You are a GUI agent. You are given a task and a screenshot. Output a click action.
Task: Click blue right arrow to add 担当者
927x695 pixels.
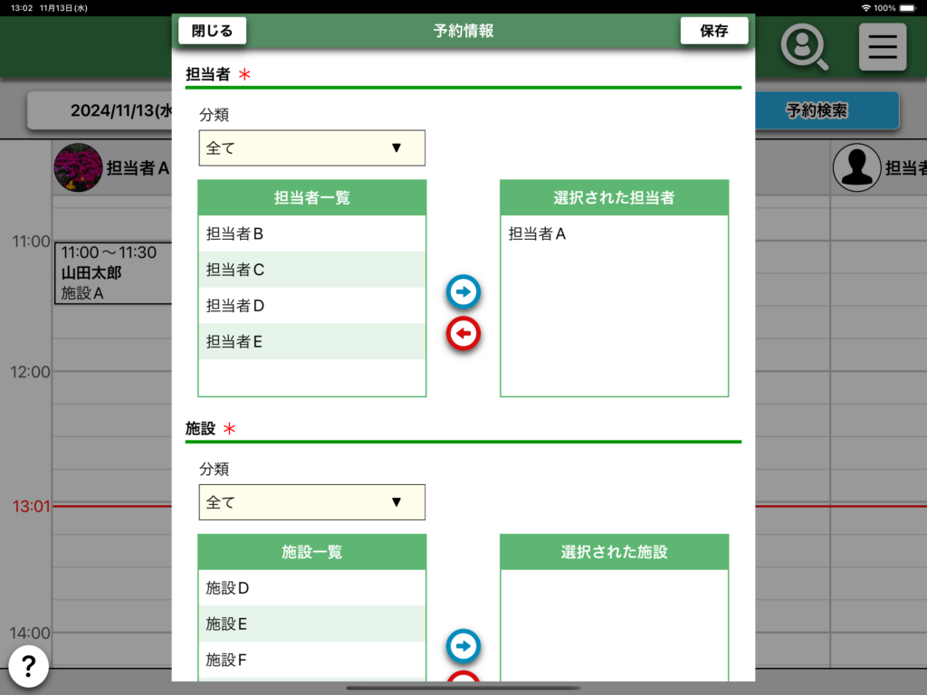pos(463,292)
